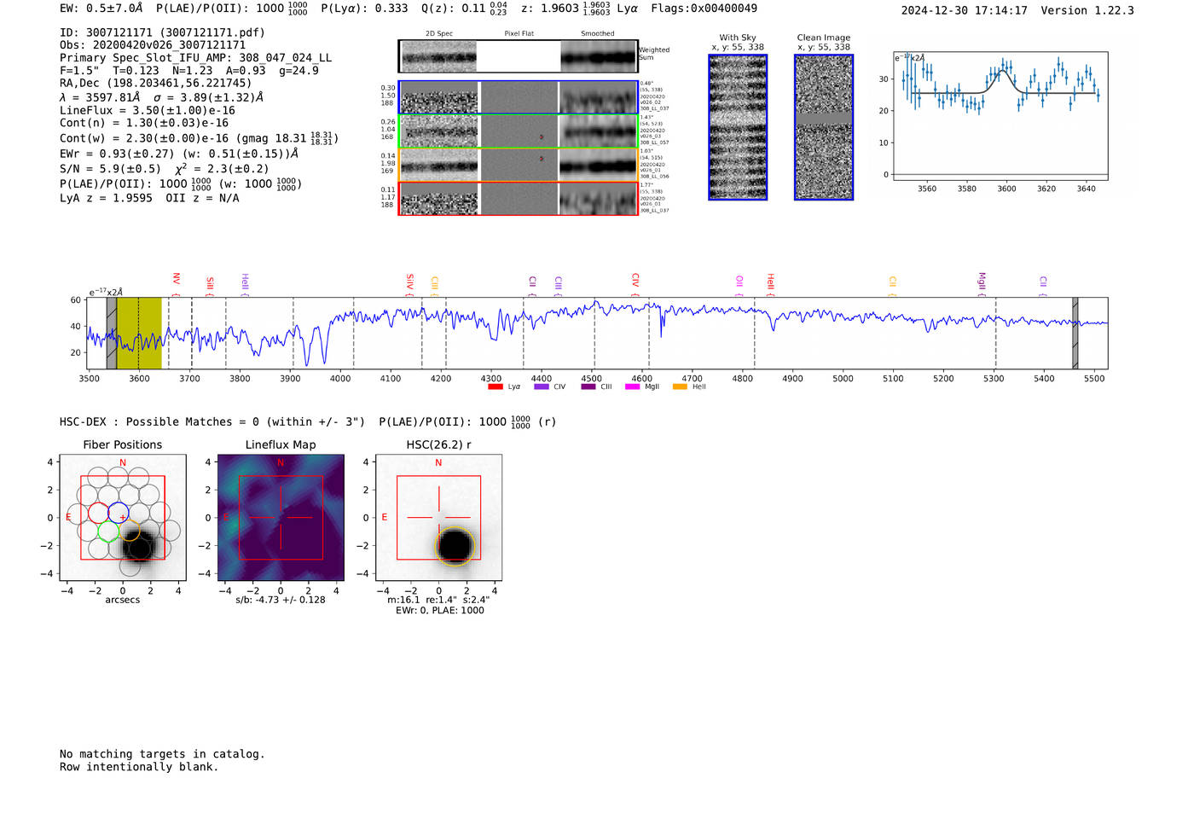Click the purple CIV legend swatch
Screen dimensions: 1194x813
542,386
